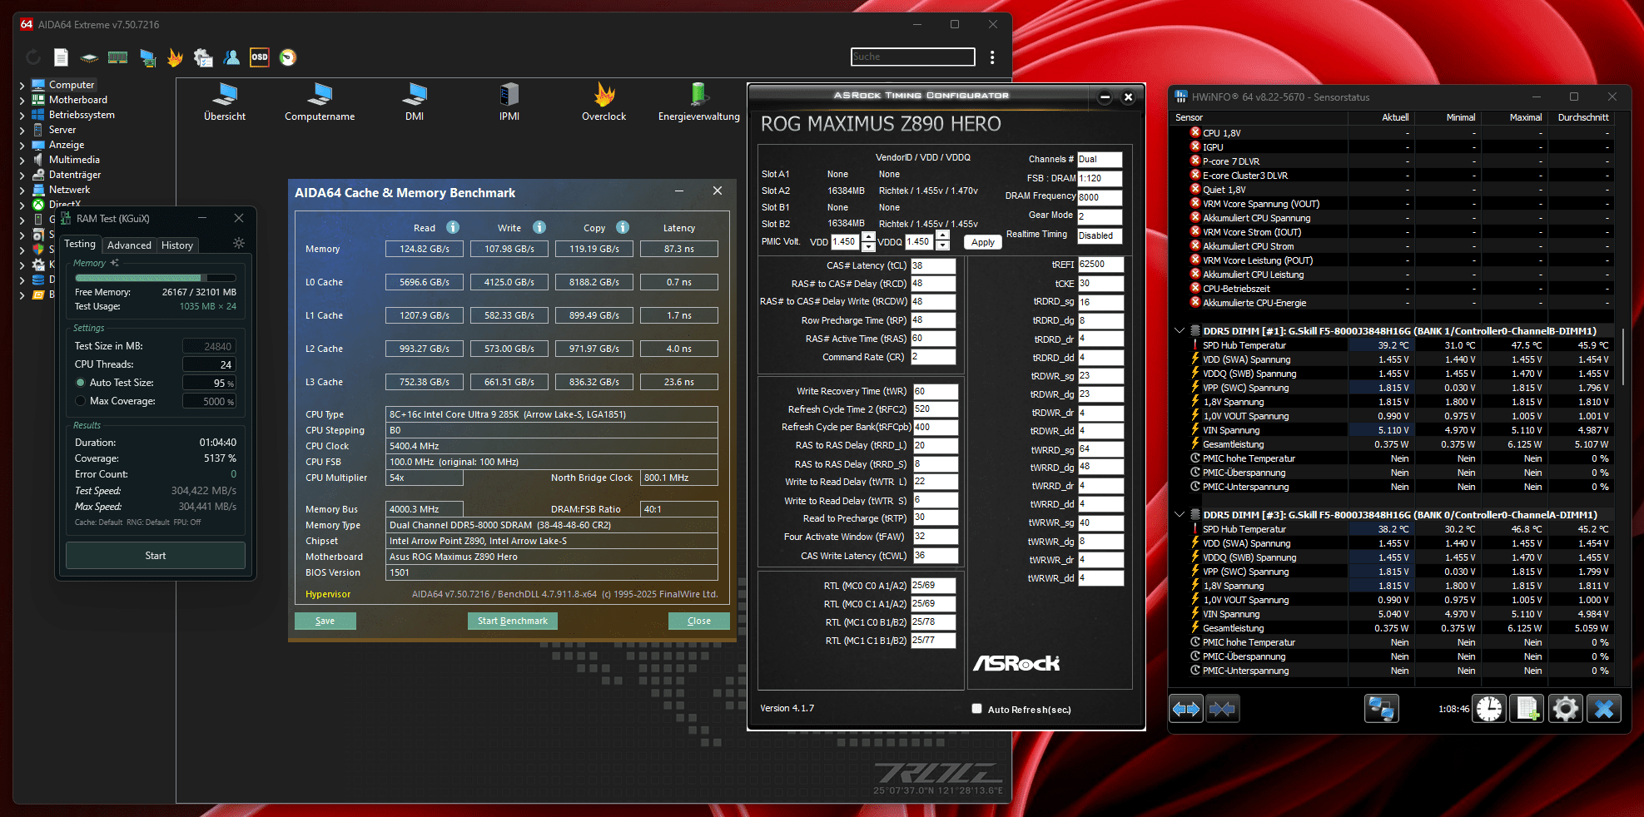Click the tREFI value field

pyautogui.click(x=1100, y=264)
